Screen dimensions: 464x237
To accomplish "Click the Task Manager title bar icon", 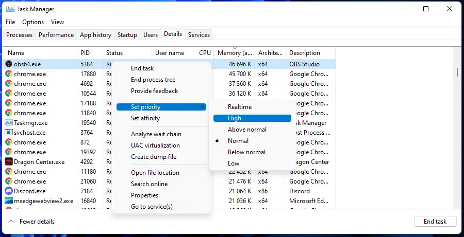I will pos(10,9).
